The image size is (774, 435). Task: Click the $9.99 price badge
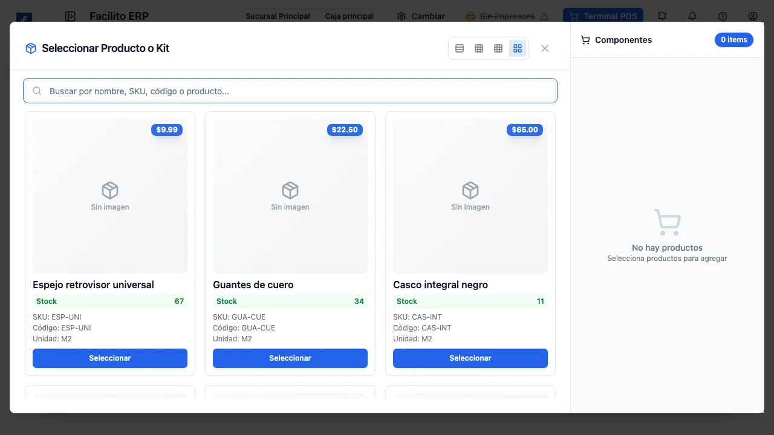(167, 130)
